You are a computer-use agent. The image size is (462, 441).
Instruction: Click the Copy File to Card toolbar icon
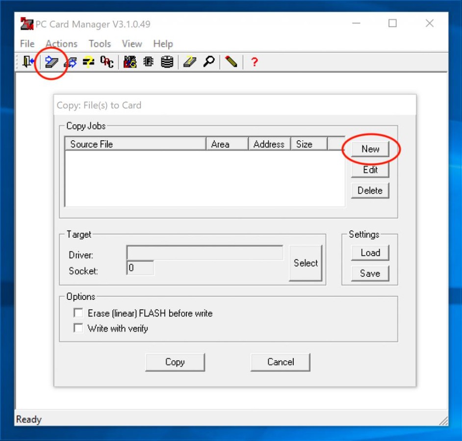51,62
